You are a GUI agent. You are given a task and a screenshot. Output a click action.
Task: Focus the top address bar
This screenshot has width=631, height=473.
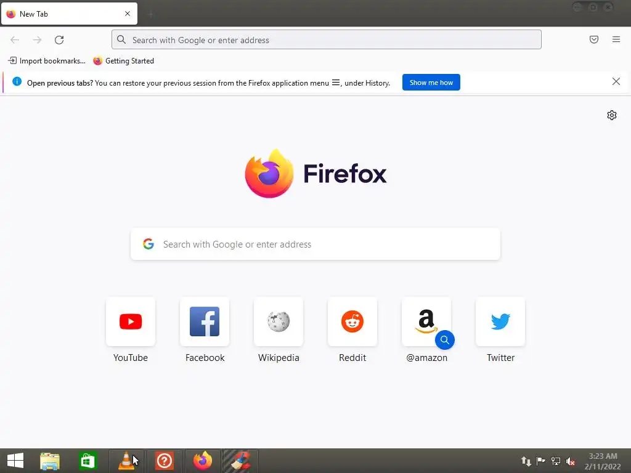click(327, 40)
